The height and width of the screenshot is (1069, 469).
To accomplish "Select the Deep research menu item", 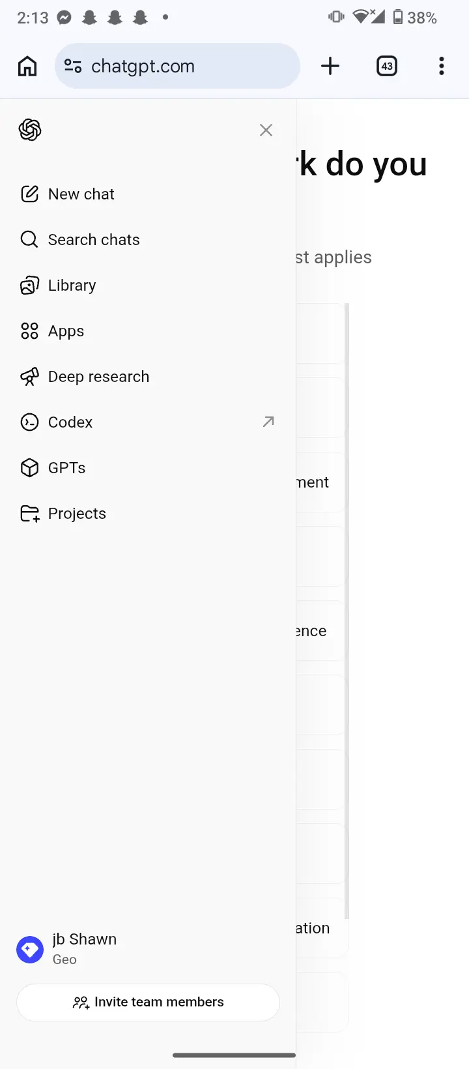I will point(148,376).
